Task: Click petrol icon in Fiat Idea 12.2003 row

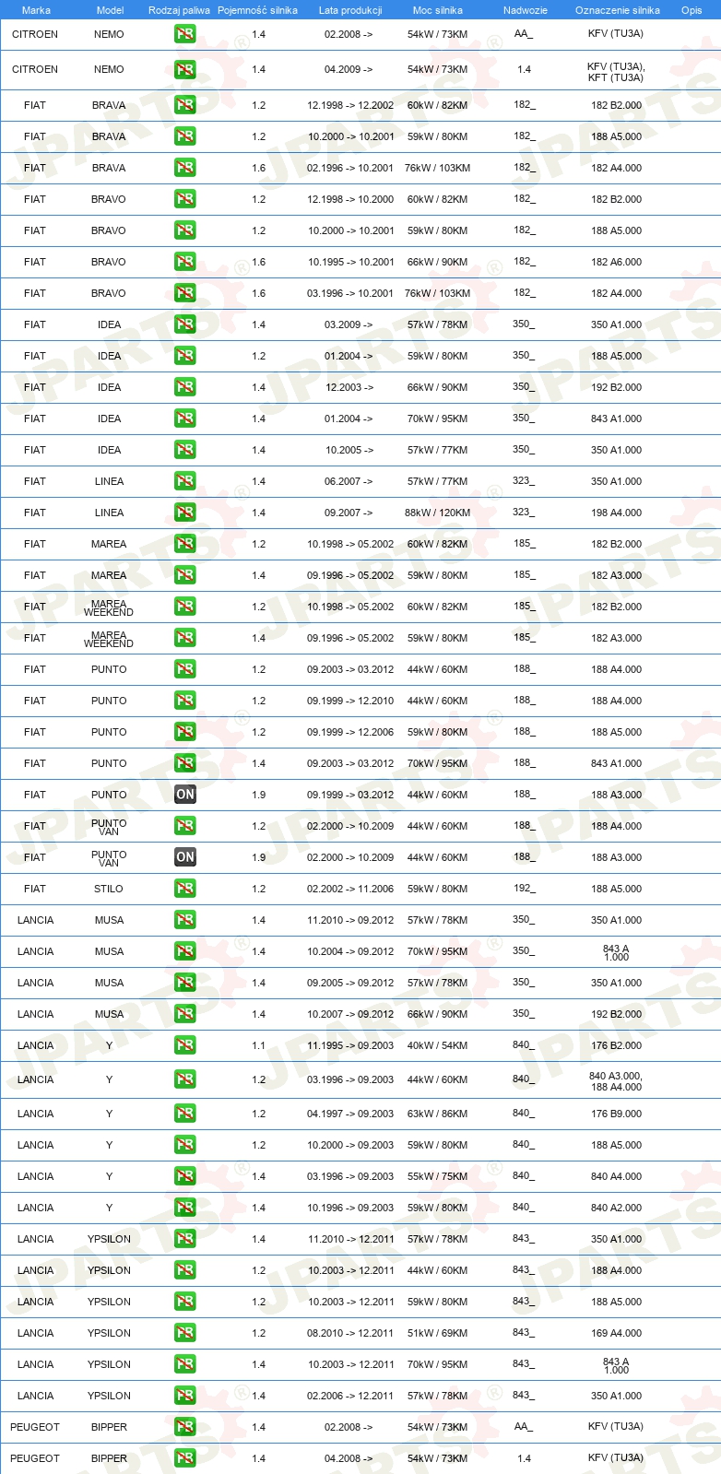Action: click(x=185, y=387)
